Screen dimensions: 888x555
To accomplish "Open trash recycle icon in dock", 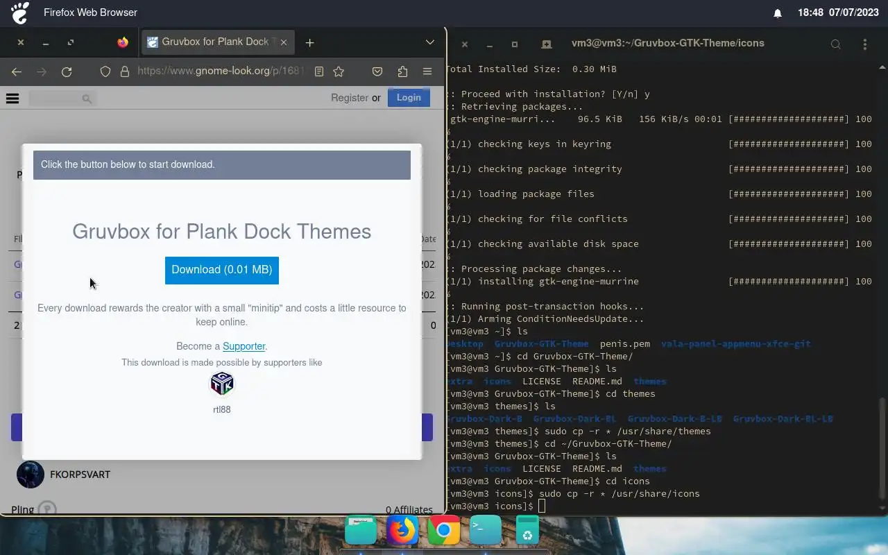I will click(x=527, y=531).
